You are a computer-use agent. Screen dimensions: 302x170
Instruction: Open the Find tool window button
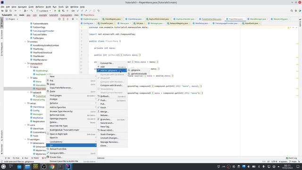pos(16,158)
